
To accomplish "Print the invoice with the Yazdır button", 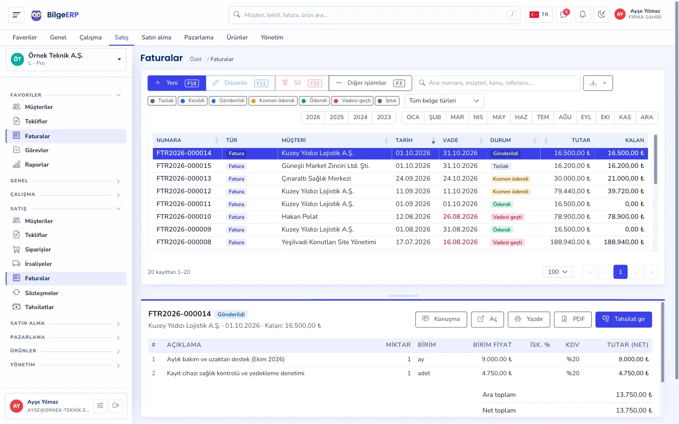I will (x=529, y=319).
